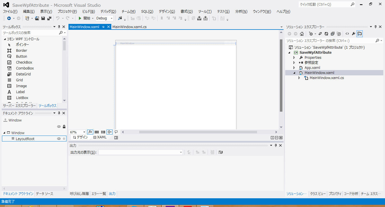Expand the MainWindow.xaml.cs node

299,78
